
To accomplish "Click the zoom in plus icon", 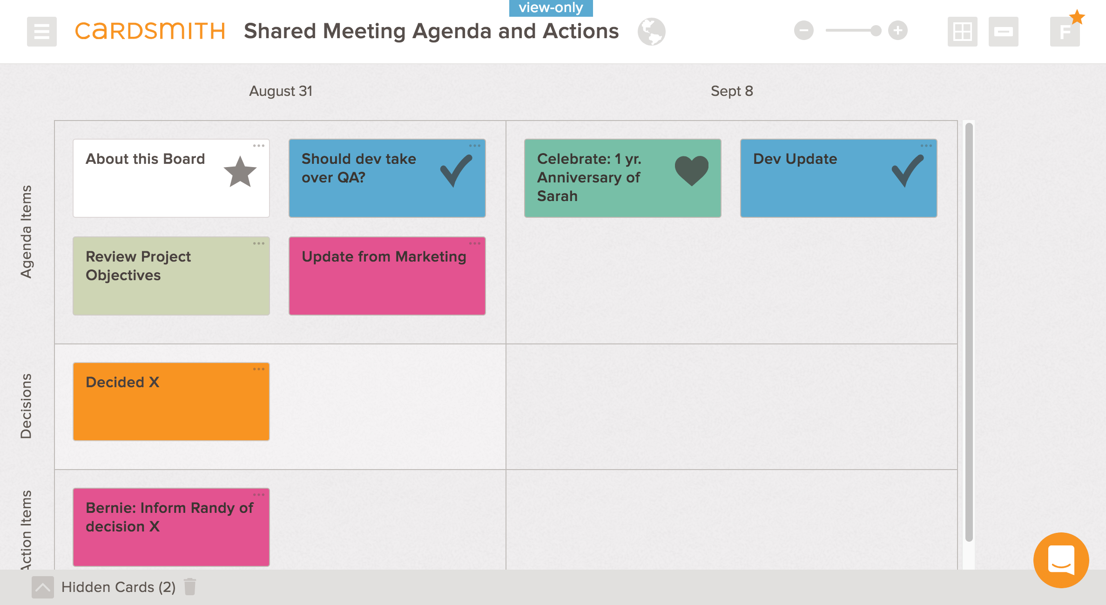I will click(901, 31).
